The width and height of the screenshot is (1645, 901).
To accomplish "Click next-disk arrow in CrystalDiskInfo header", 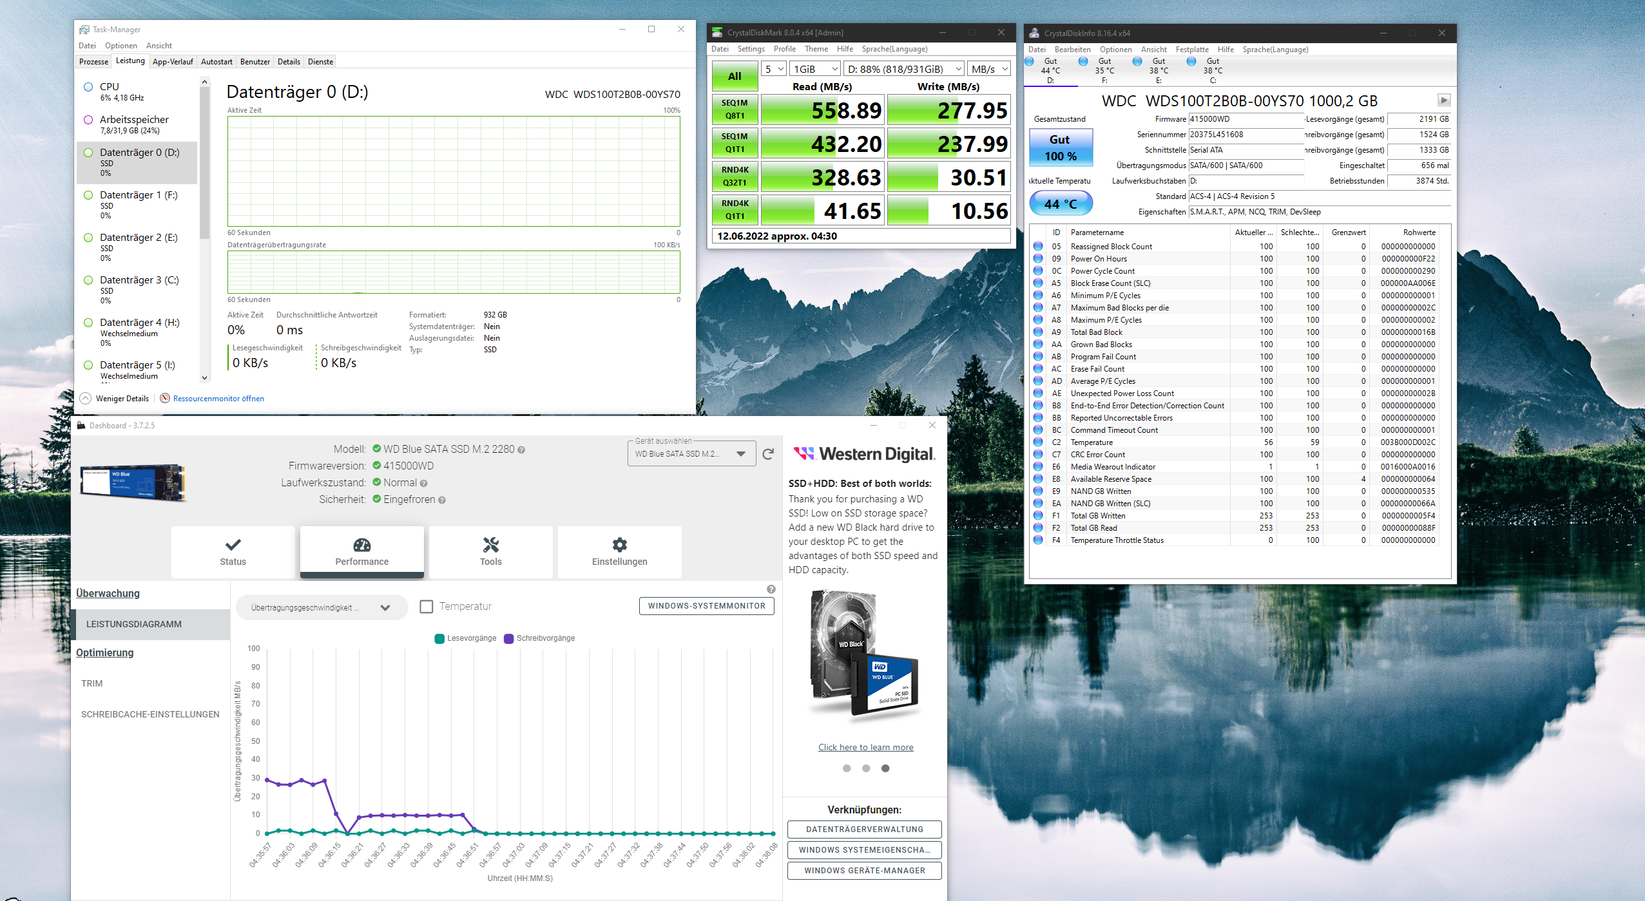I will pyautogui.click(x=1443, y=100).
